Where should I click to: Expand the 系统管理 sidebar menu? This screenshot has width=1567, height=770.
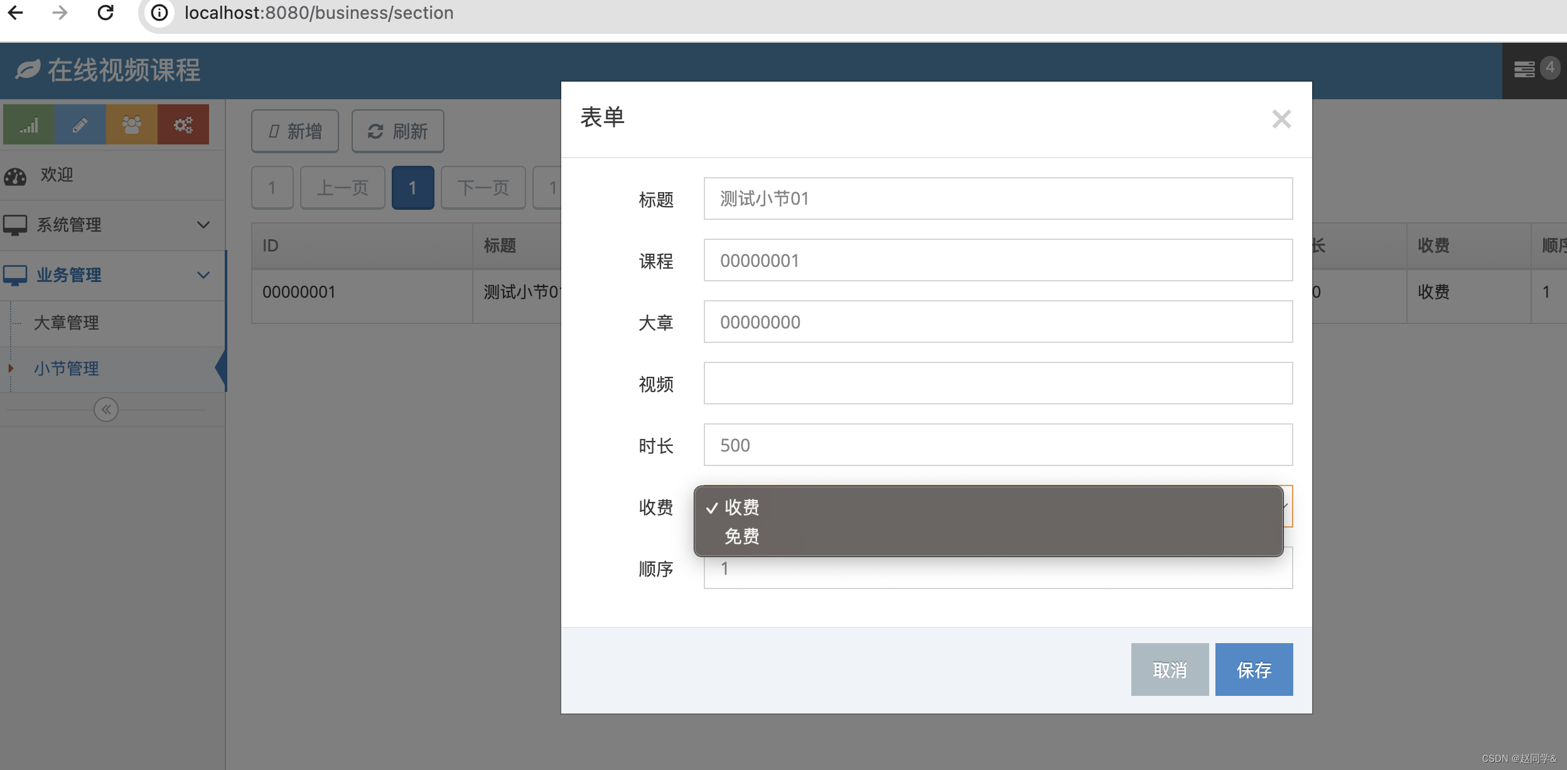coord(113,225)
